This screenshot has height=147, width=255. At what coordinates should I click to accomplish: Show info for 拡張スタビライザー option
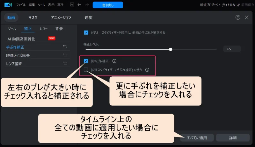pos(147,70)
